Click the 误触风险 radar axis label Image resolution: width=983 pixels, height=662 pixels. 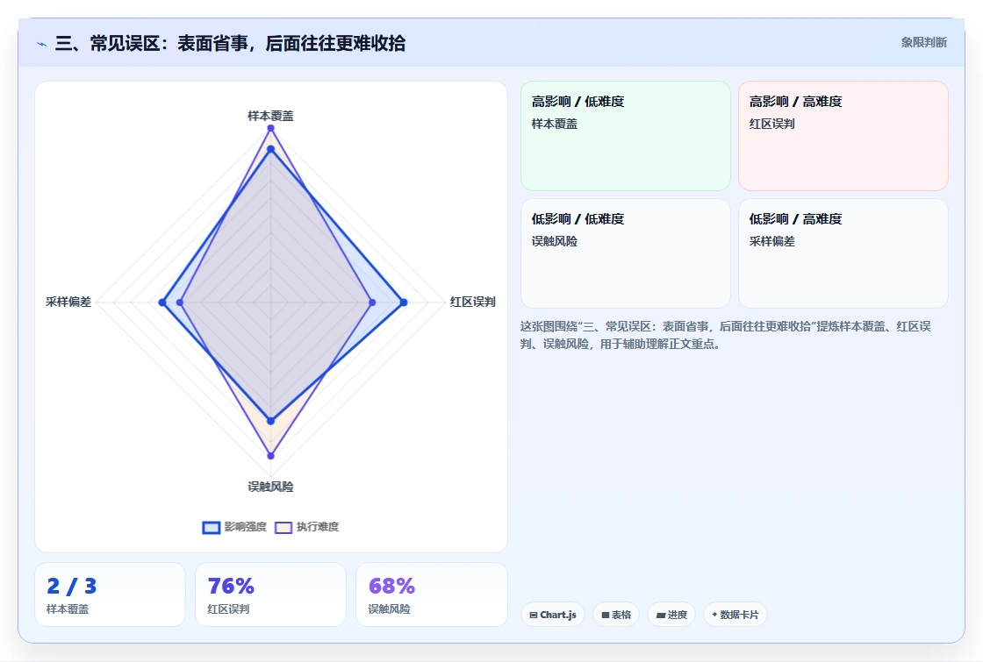click(271, 487)
